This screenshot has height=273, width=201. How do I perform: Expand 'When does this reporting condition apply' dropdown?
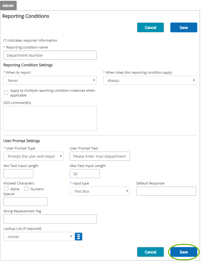[x=150, y=80]
